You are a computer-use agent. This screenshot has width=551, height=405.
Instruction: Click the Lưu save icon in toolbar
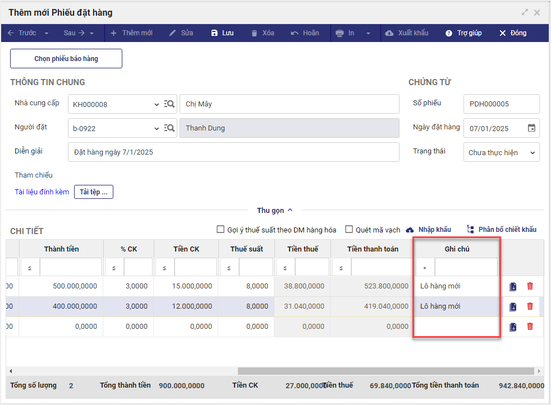coord(214,33)
